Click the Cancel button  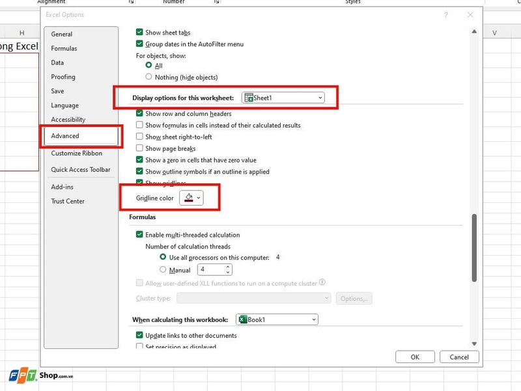point(459,357)
